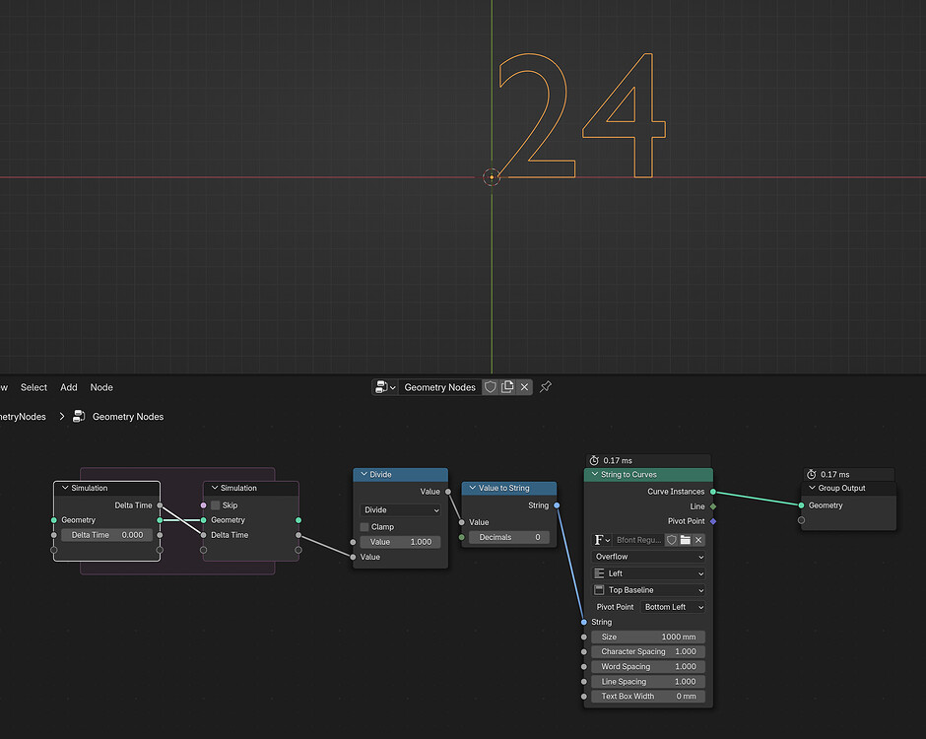926x739 pixels.
Task: Click the Geometry Nodes breadcrumb label
Action: click(128, 417)
